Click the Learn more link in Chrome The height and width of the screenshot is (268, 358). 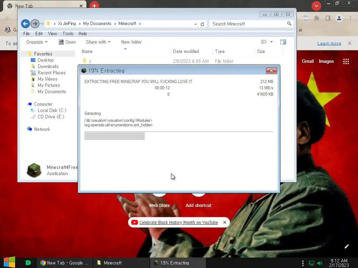coord(329,43)
